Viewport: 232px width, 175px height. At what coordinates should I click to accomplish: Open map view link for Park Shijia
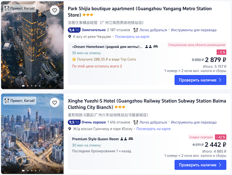click(x=132, y=37)
